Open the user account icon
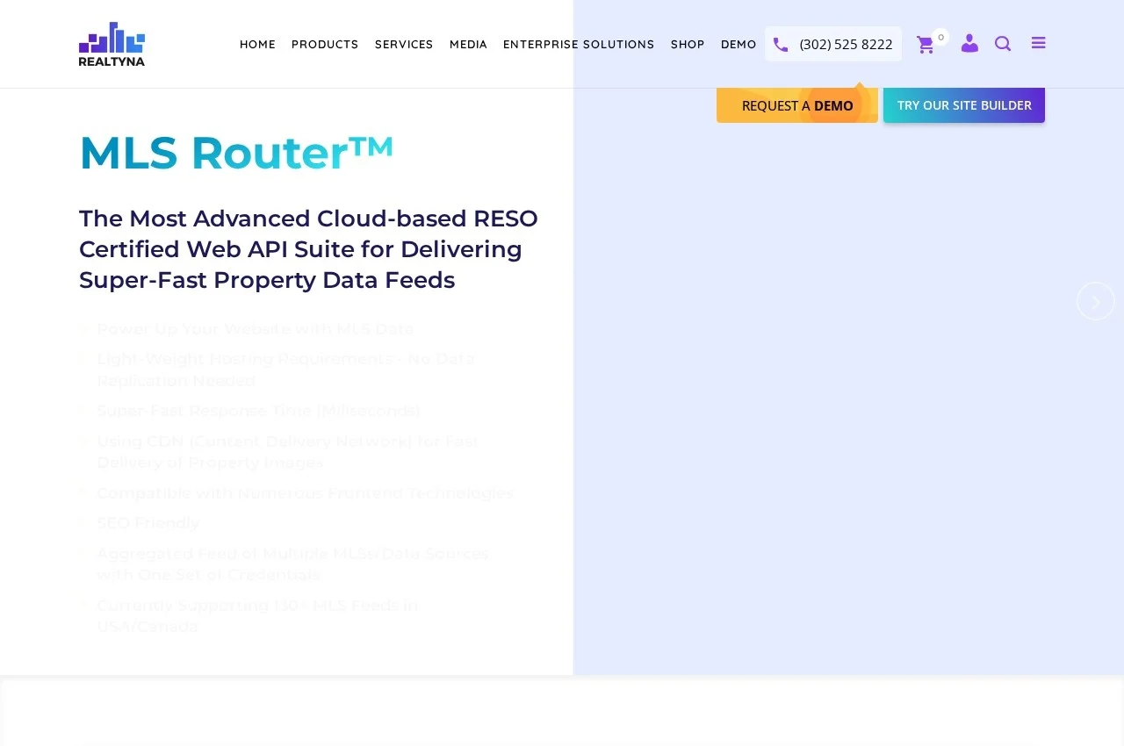Image resolution: width=1124 pixels, height=746 pixels. [969, 43]
